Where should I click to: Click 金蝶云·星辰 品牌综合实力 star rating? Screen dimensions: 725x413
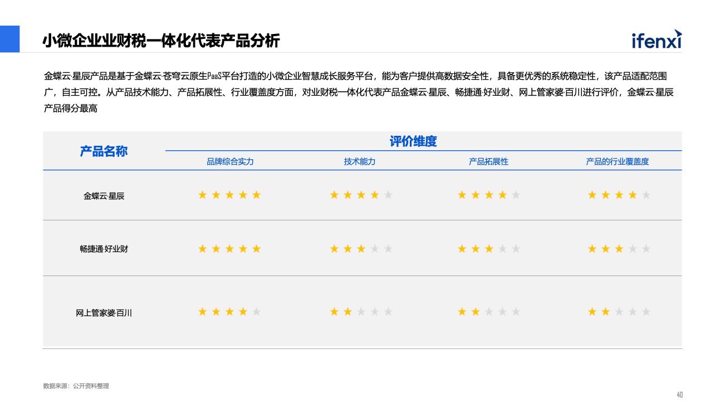pos(229,195)
